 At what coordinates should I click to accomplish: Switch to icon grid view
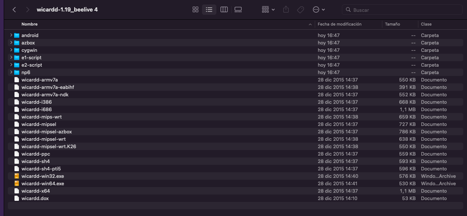(196, 10)
